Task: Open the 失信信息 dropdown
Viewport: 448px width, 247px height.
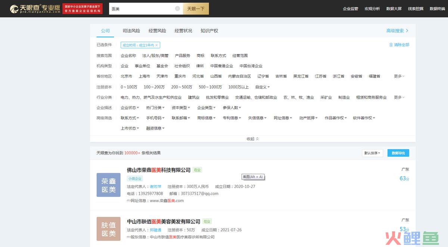Action: (257, 118)
